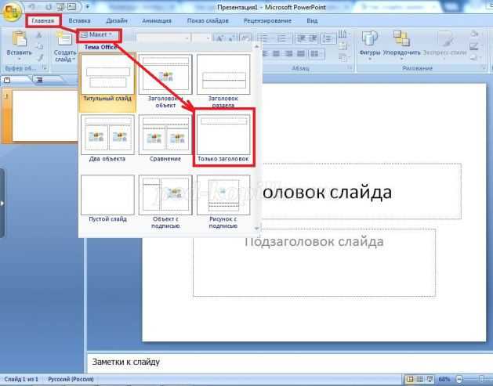Screen dimensions: 493x386
Task: Click the Русский (Россия) language indicator
Action: [x=71, y=380]
